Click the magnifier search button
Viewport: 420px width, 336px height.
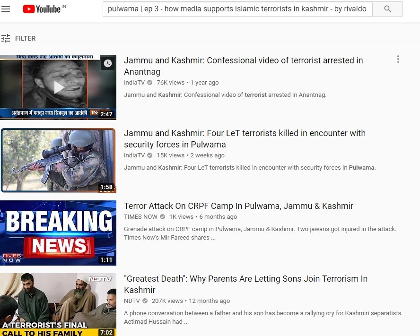pyautogui.click(x=387, y=9)
